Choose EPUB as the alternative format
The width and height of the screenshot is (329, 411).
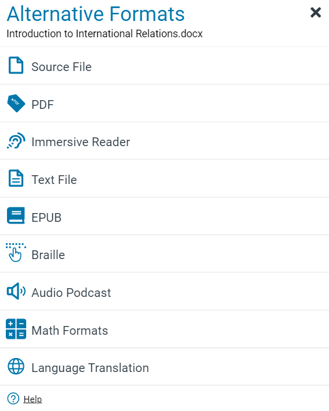[164, 216]
